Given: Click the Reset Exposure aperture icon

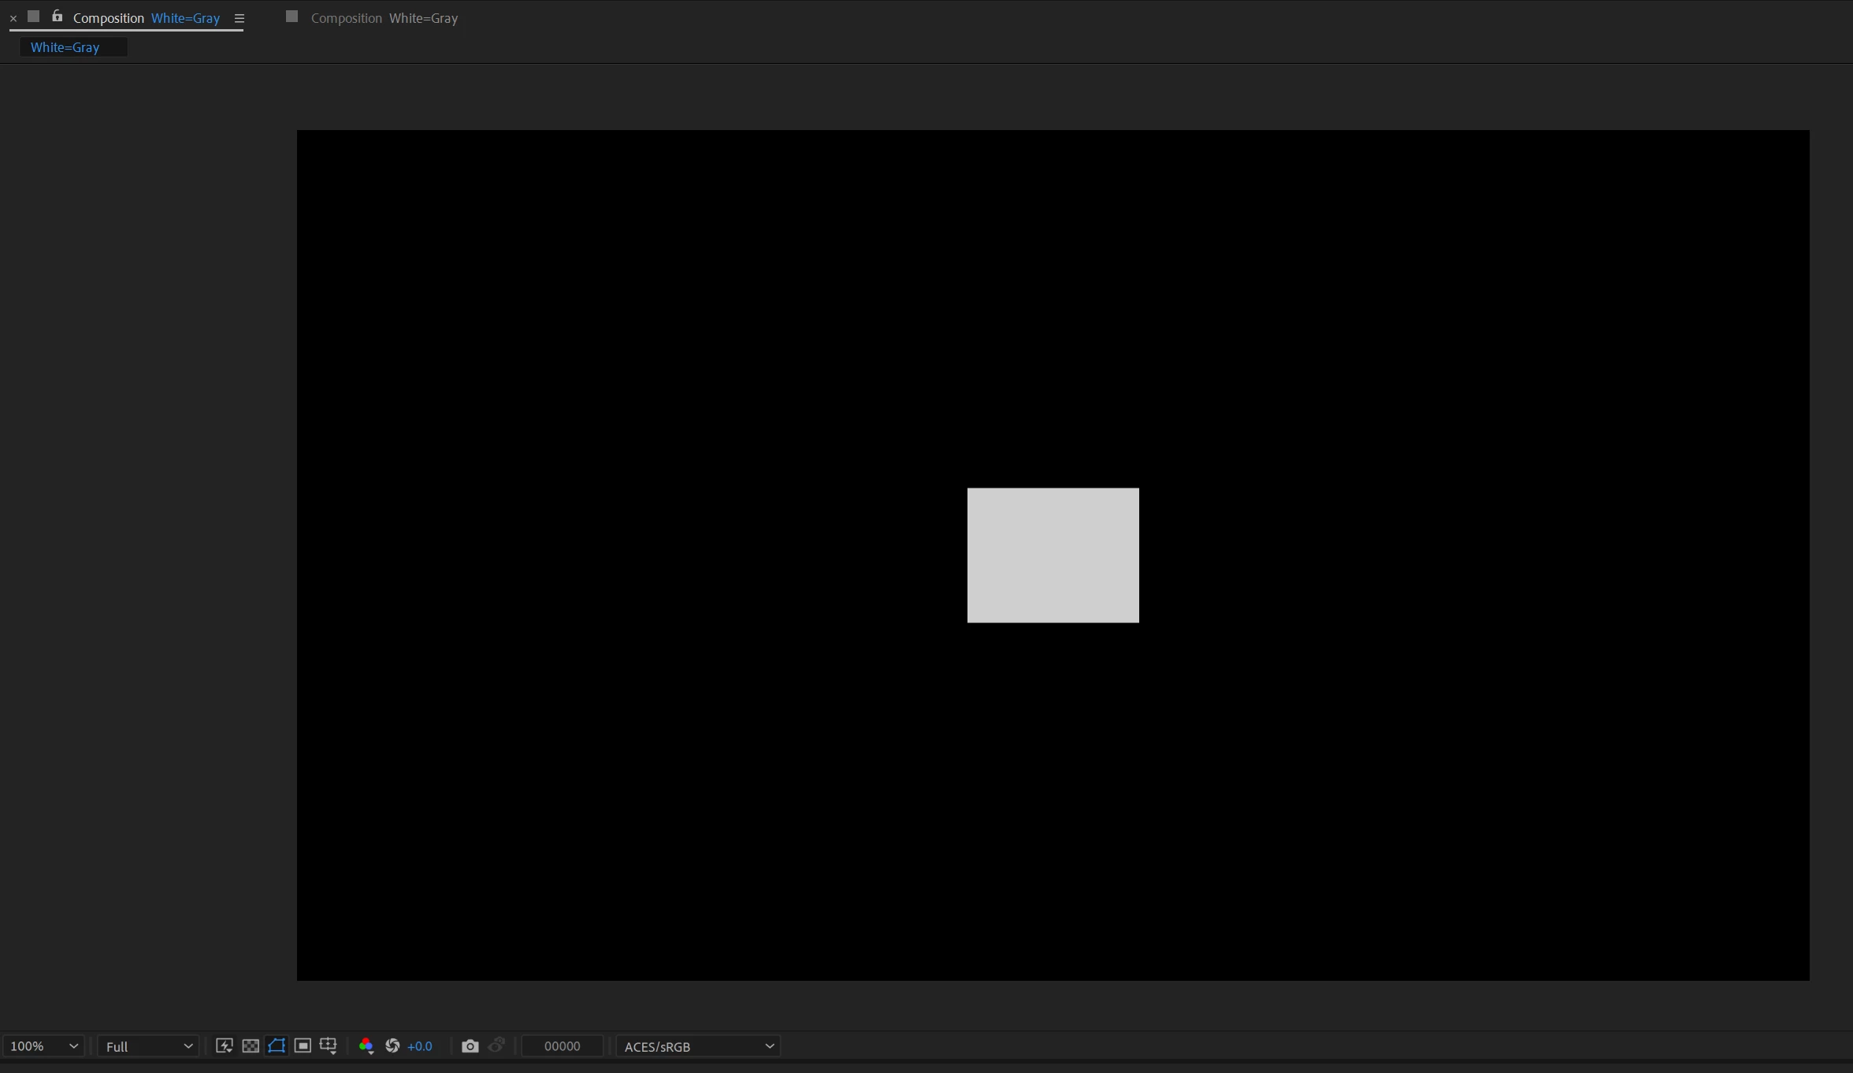Looking at the screenshot, I should pyautogui.click(x=392, y=1045).
